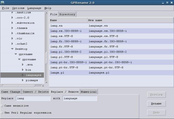Open the Help menu
Image resolution: width=174 pixels, height=119 pixels.
[x=48, y=8]
